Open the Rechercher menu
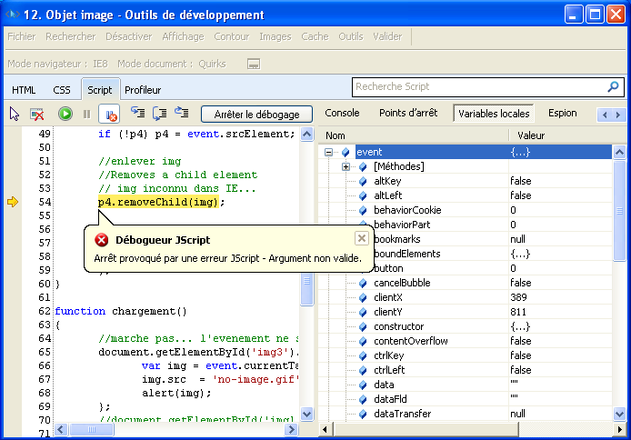 tap(70, 36)
